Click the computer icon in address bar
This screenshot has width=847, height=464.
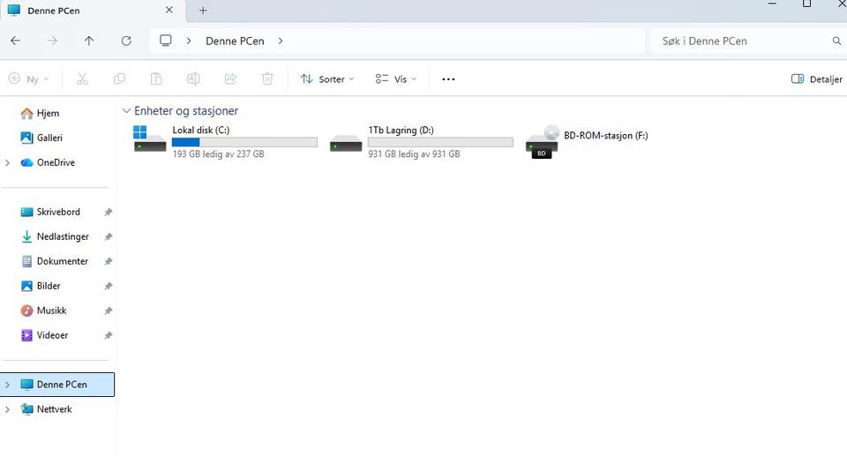166,41
